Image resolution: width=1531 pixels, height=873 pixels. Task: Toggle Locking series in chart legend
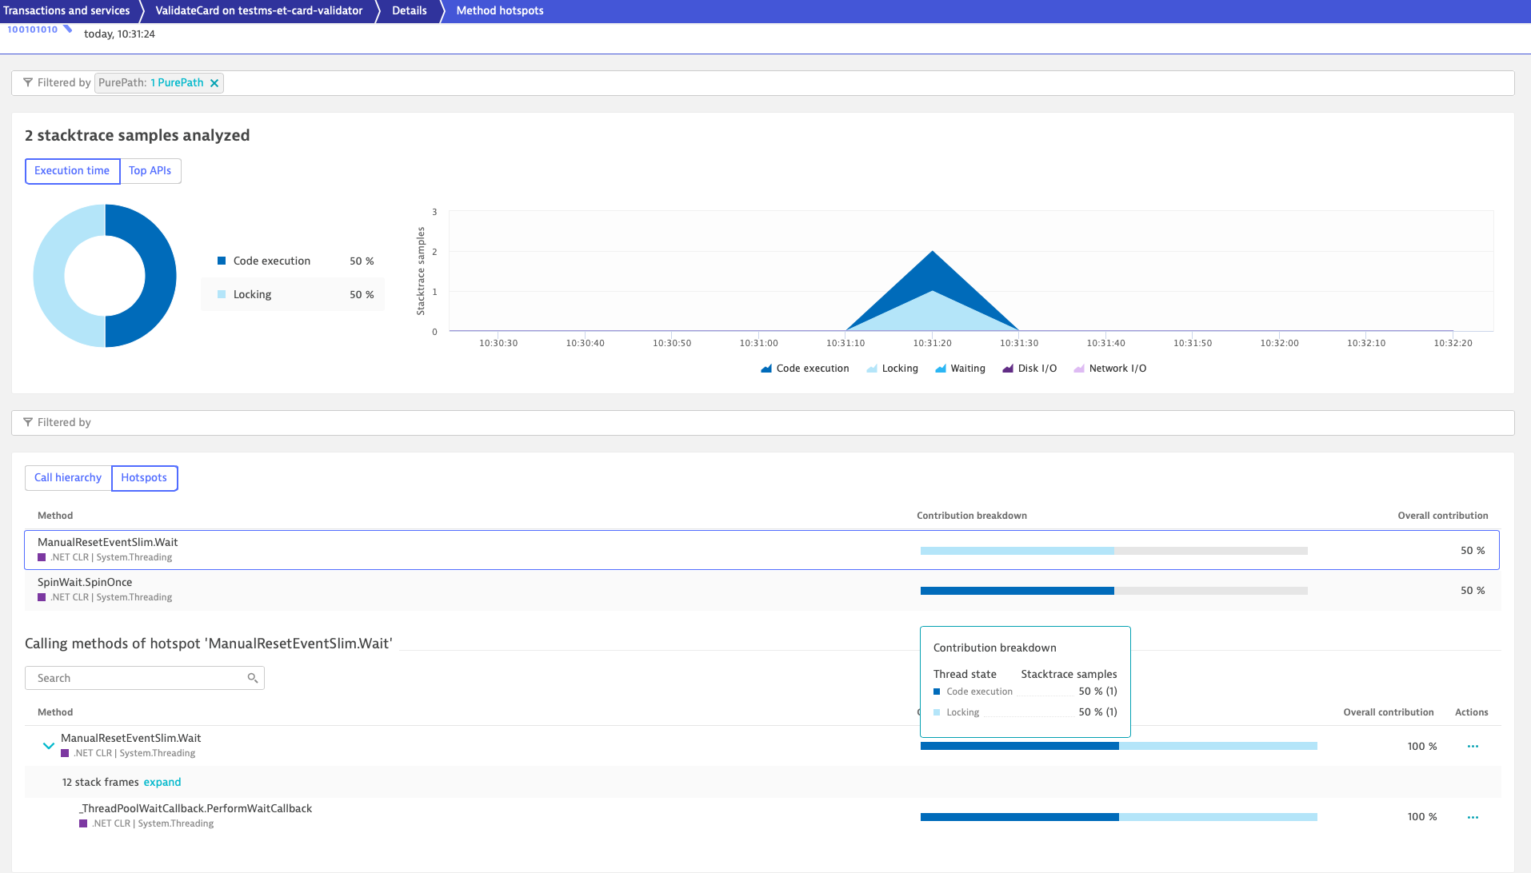[x=892, y=369]
